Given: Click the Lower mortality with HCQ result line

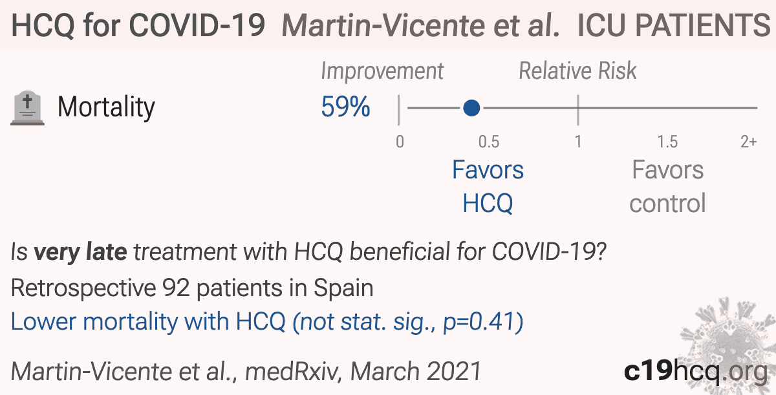Looking at the screenshot, I should click(267, 322).
